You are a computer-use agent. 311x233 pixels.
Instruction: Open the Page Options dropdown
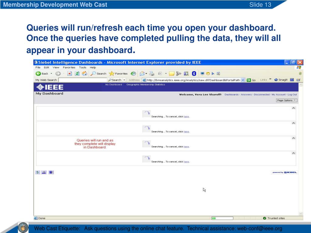287,100
